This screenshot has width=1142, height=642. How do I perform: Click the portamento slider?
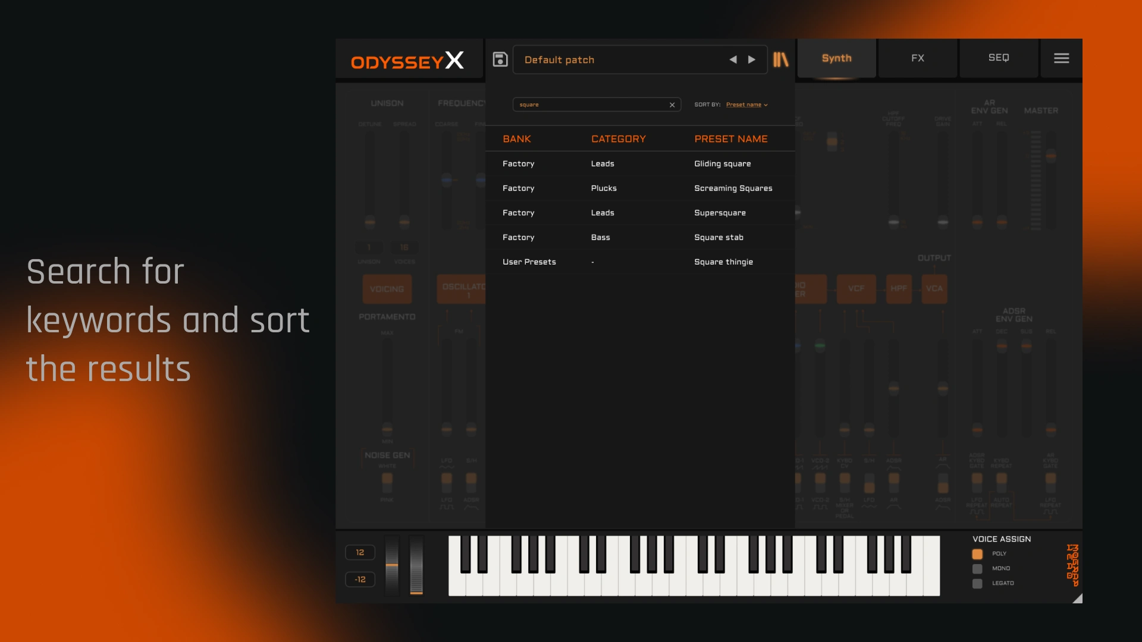coord(387,386)
